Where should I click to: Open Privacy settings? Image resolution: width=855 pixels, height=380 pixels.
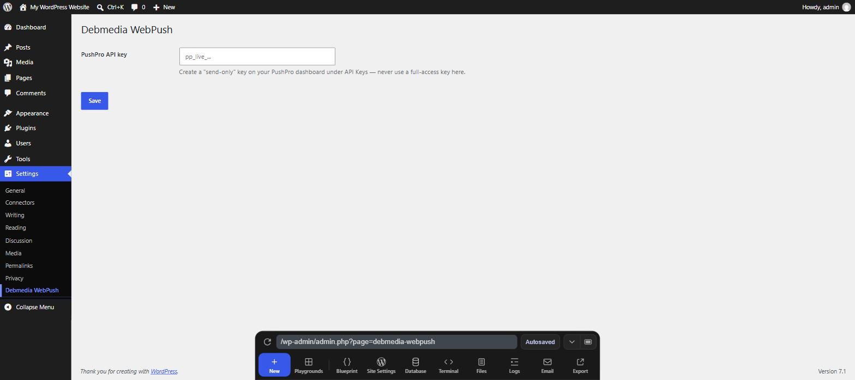tap(14, 278)
